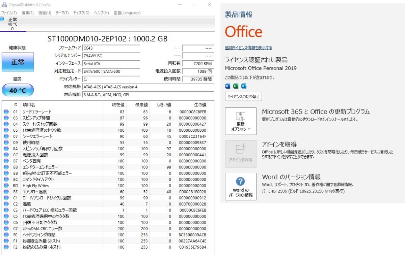Click the status orb for ベンダ固有 row
Screen dimensions: 405x255
[6, 161]
